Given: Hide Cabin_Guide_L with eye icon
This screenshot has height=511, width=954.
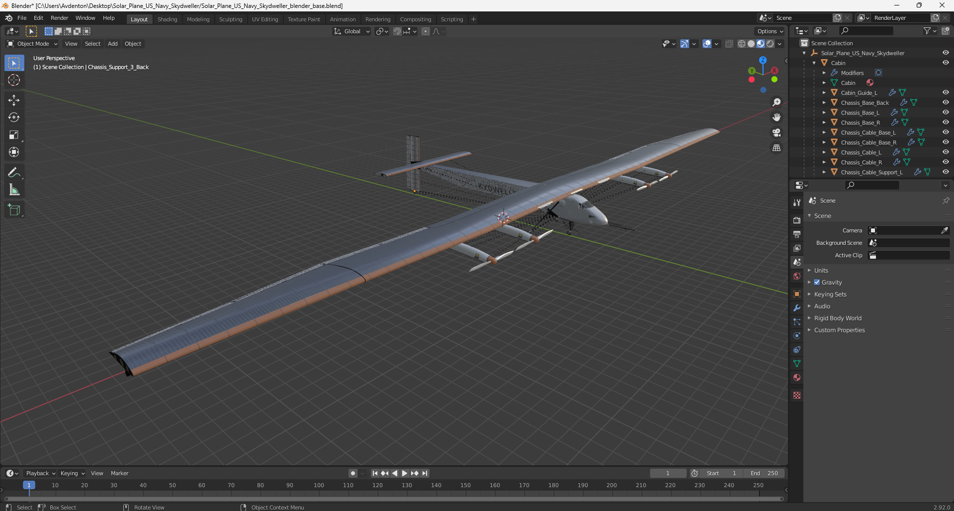Looking at the screenshot, I should (946, 92).
